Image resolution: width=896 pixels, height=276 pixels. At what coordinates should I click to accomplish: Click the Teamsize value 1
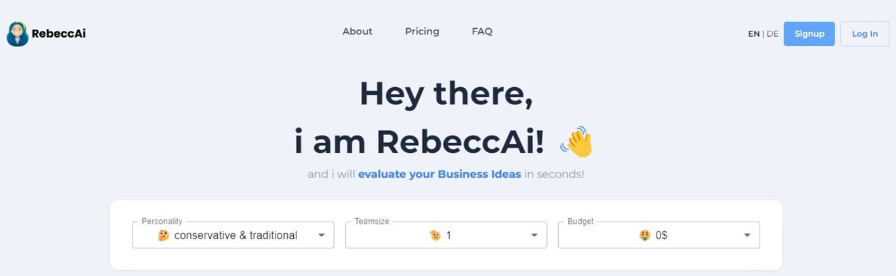click(x=449, y=235)
